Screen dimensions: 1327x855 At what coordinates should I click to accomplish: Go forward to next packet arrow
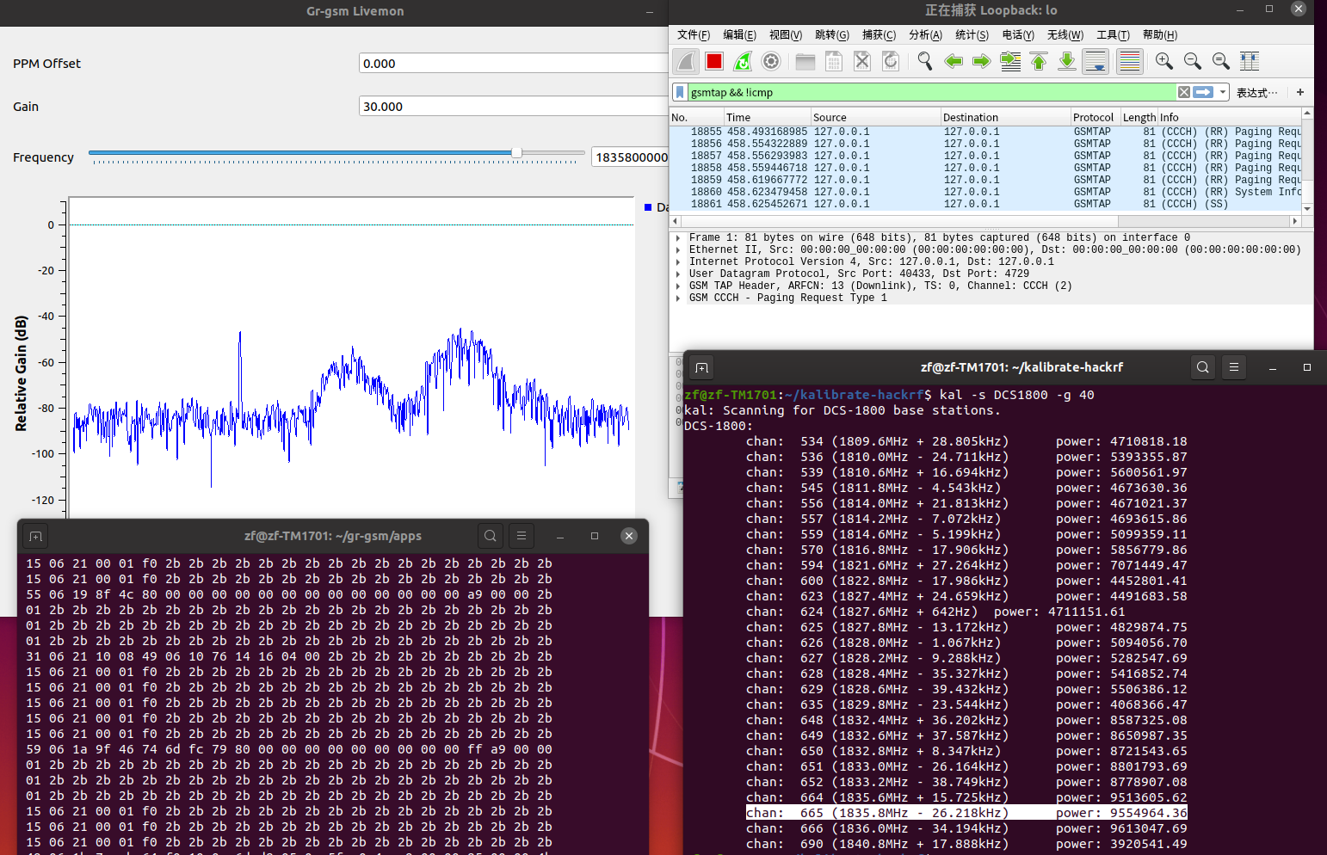982,61
